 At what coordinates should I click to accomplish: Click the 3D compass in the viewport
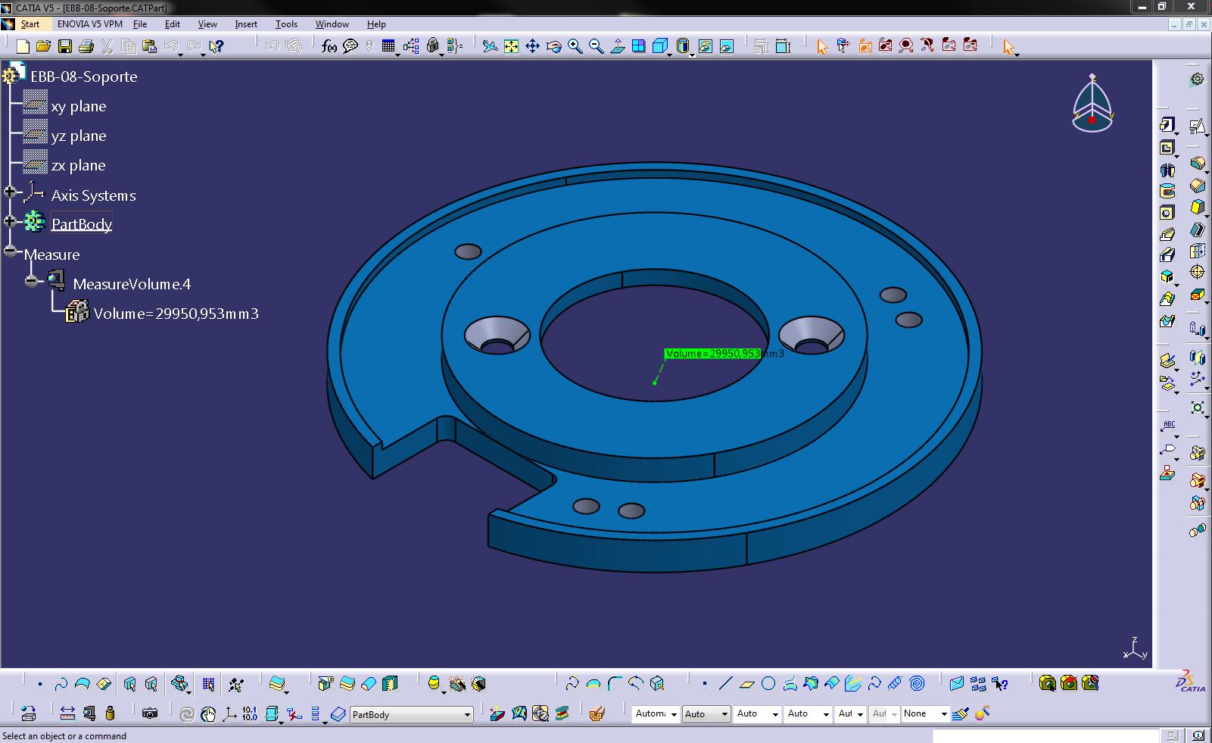click(x=1092, y=105)
